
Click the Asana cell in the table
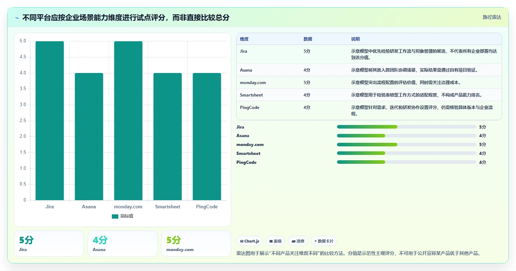[x=246, y=70]
